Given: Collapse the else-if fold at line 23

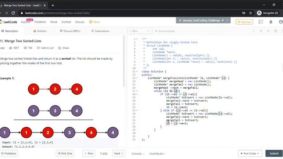Looking at the screenshot, I should point(137,110).
